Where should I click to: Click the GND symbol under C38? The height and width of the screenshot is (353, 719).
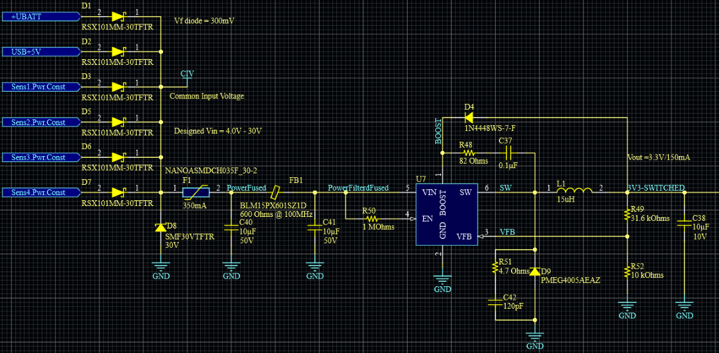[x=684, y=309]
